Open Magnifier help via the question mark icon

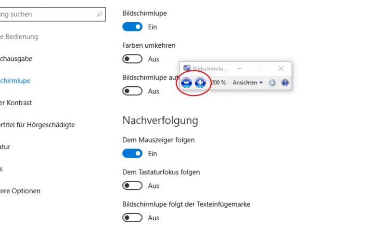pyautogui.click(x=285, y=82)
